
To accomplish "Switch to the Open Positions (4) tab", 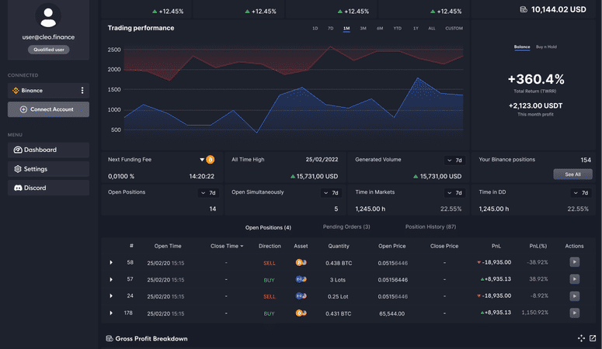I will click(x=268, y=228).
